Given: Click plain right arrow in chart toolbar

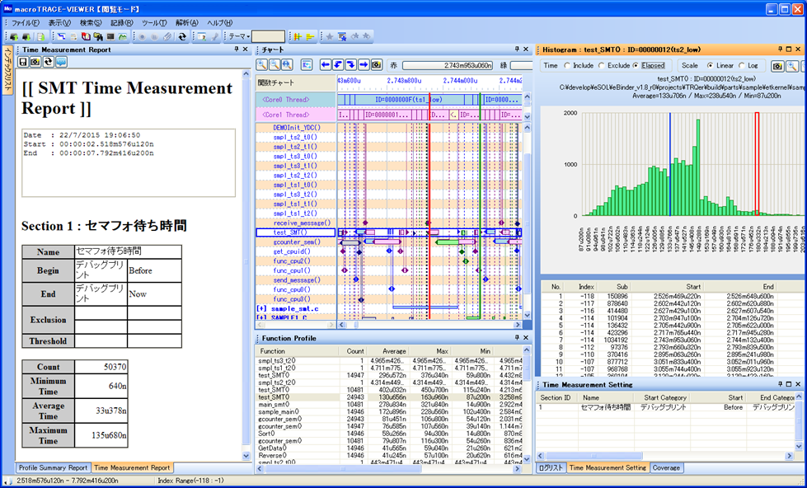Looking at the screenshot, I should [364, 65].
